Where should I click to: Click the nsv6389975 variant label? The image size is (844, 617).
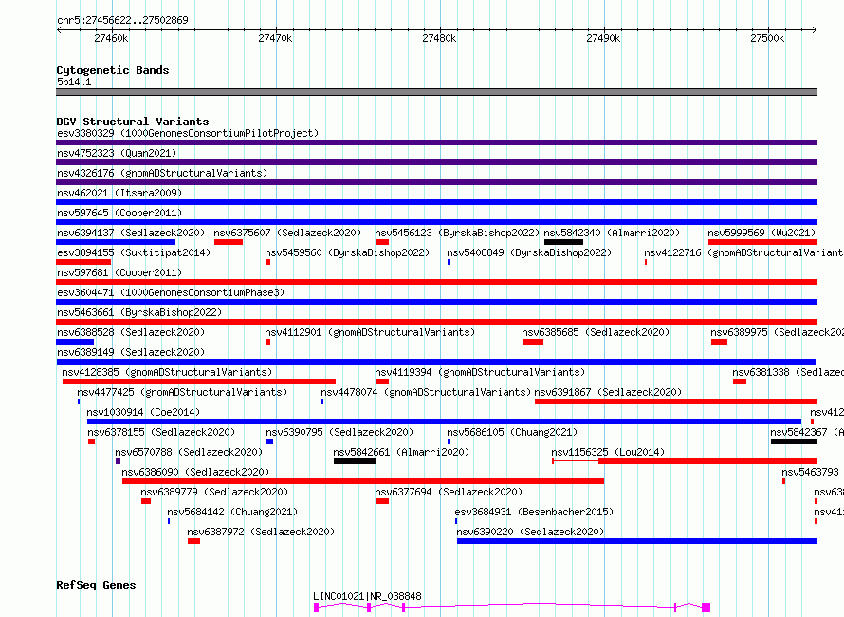click(778, 332)
